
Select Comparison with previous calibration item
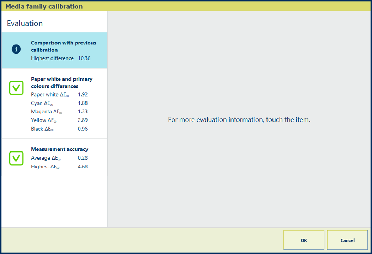(64, 46)
